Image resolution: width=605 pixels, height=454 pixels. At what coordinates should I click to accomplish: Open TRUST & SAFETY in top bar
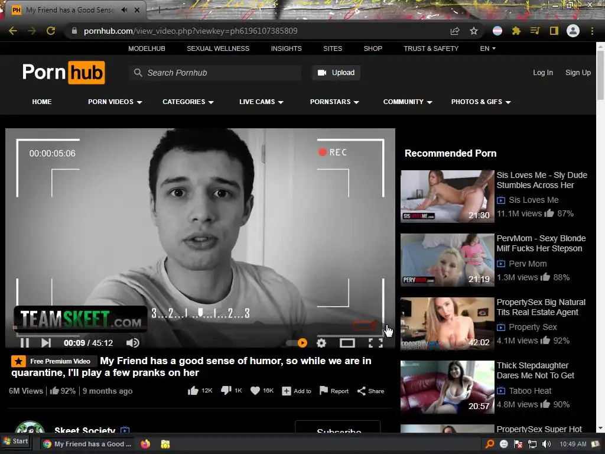431,48
